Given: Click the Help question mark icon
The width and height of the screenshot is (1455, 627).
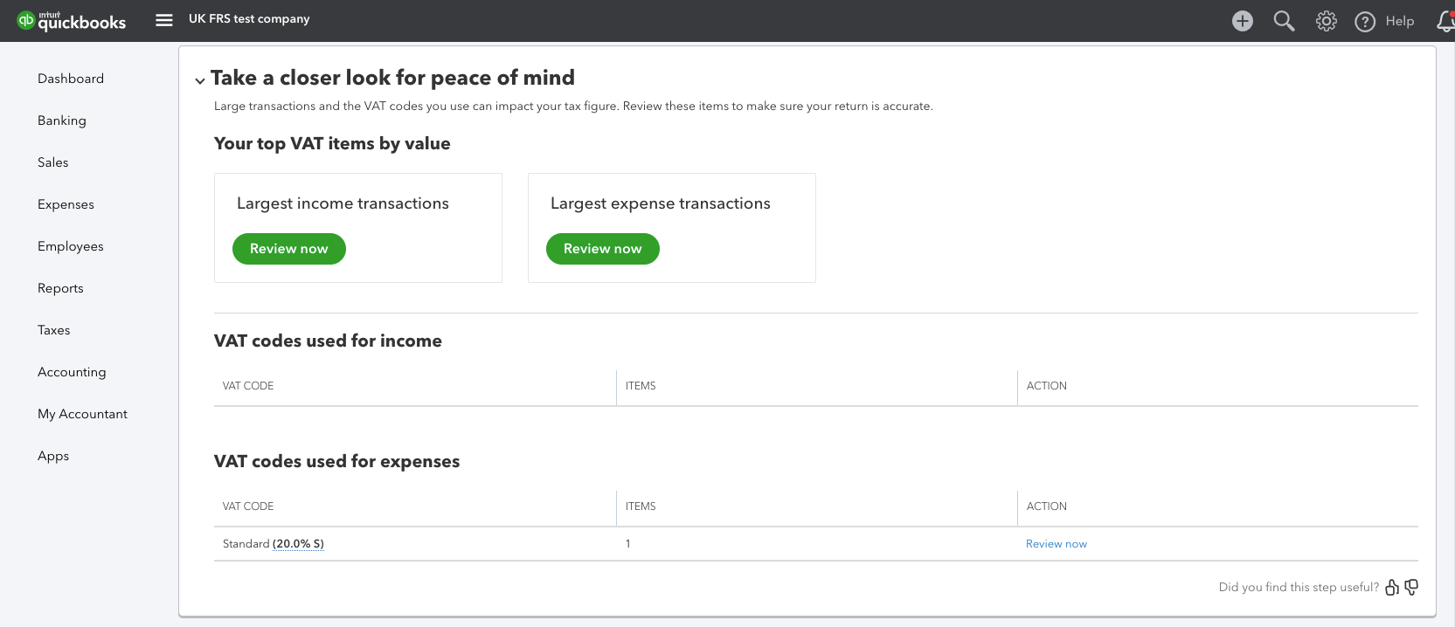Looking at the screenshot, I should pyautogui.click(x=1365, y=21).
